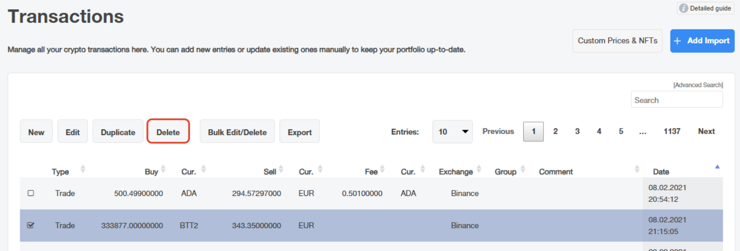The height and width of the screenshot is (251, 740).
Task: Sort by the Comment column arrows
Action: (x=637, y=169)
